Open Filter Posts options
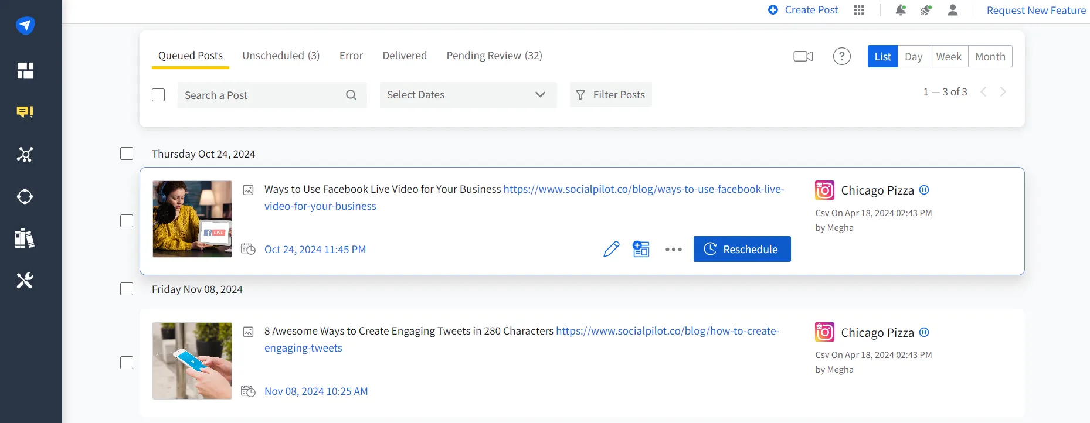The image size is (1090, 423). 611,95
